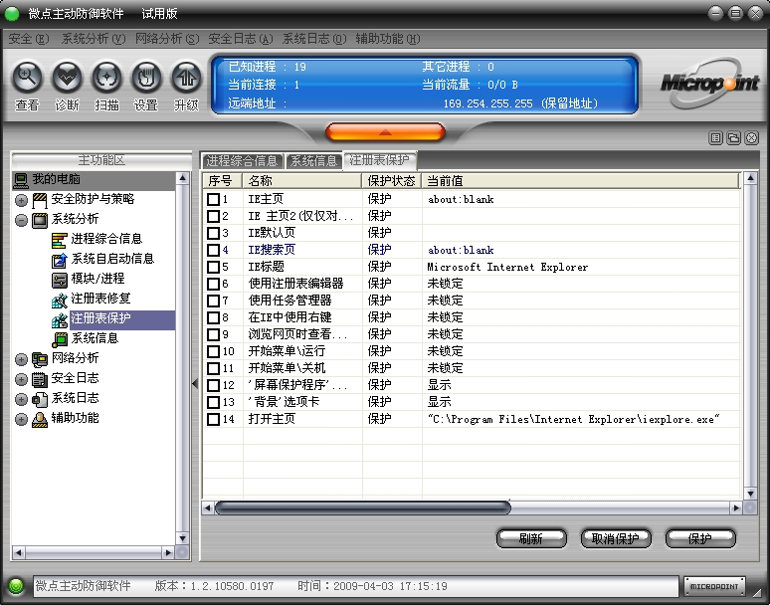770x605 pixels.
Task: Expand the 网络分析 tree node
Action: (21, 359)
